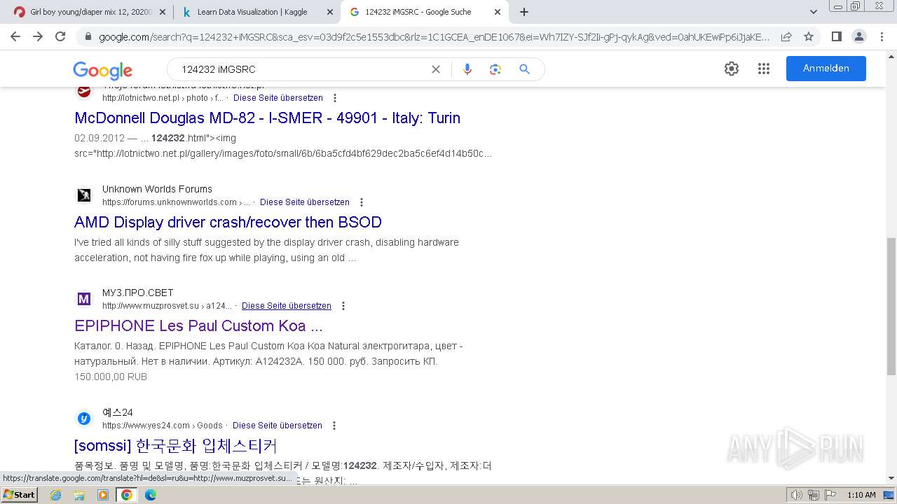
Task: Translate the lotnictwo.net.pl result page
Action: tap(278, 98)
